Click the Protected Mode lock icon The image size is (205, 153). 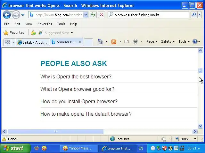pos(163,139)
